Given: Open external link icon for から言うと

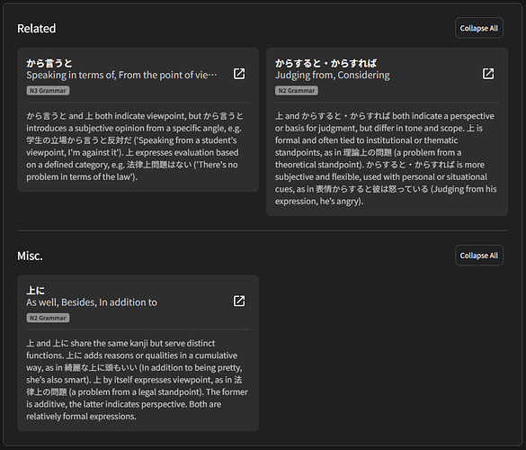Looking at the screenshot, I should point(239,74).
